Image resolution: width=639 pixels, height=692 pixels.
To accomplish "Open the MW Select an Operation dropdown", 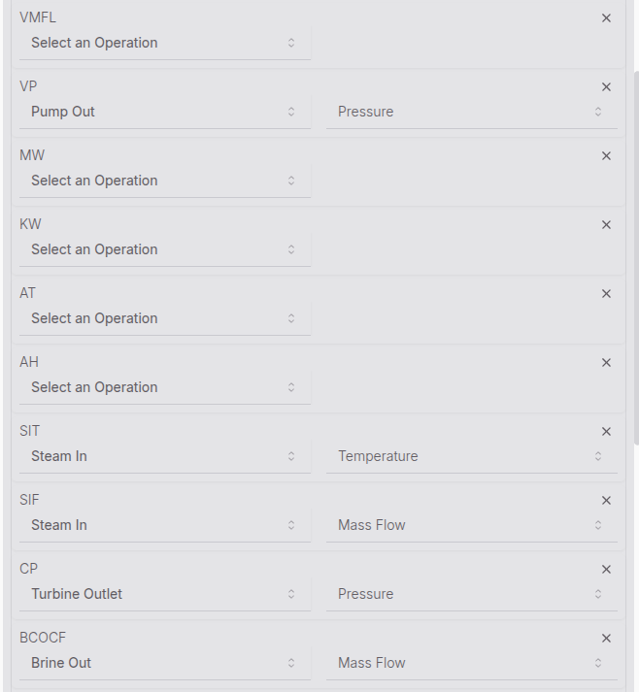I will tap(164, 181).
